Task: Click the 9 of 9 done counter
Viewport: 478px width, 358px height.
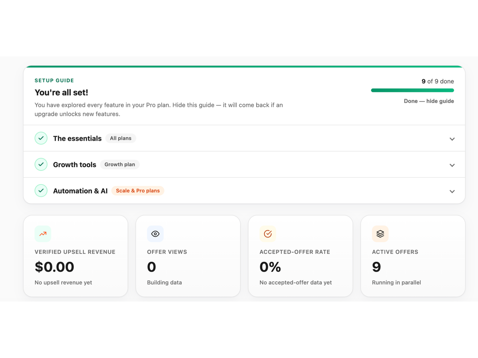Action: [438, 81]
